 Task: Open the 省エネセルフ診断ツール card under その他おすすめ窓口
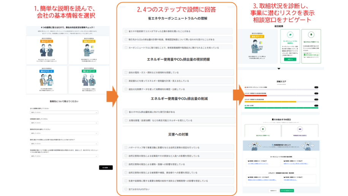263,131
